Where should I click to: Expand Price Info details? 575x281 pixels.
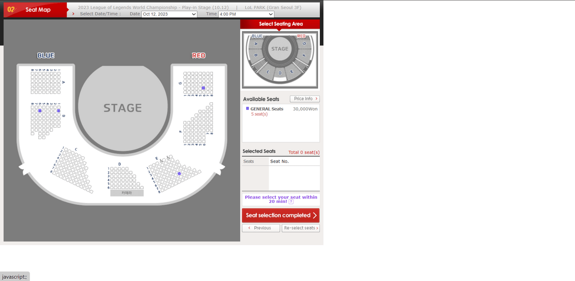tap(305, 99)
